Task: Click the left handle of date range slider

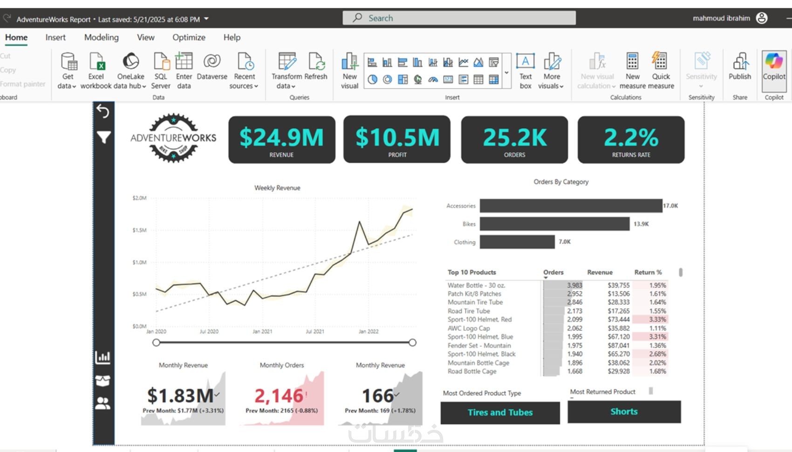Action: pyautogui.click(x=157, y=342)
